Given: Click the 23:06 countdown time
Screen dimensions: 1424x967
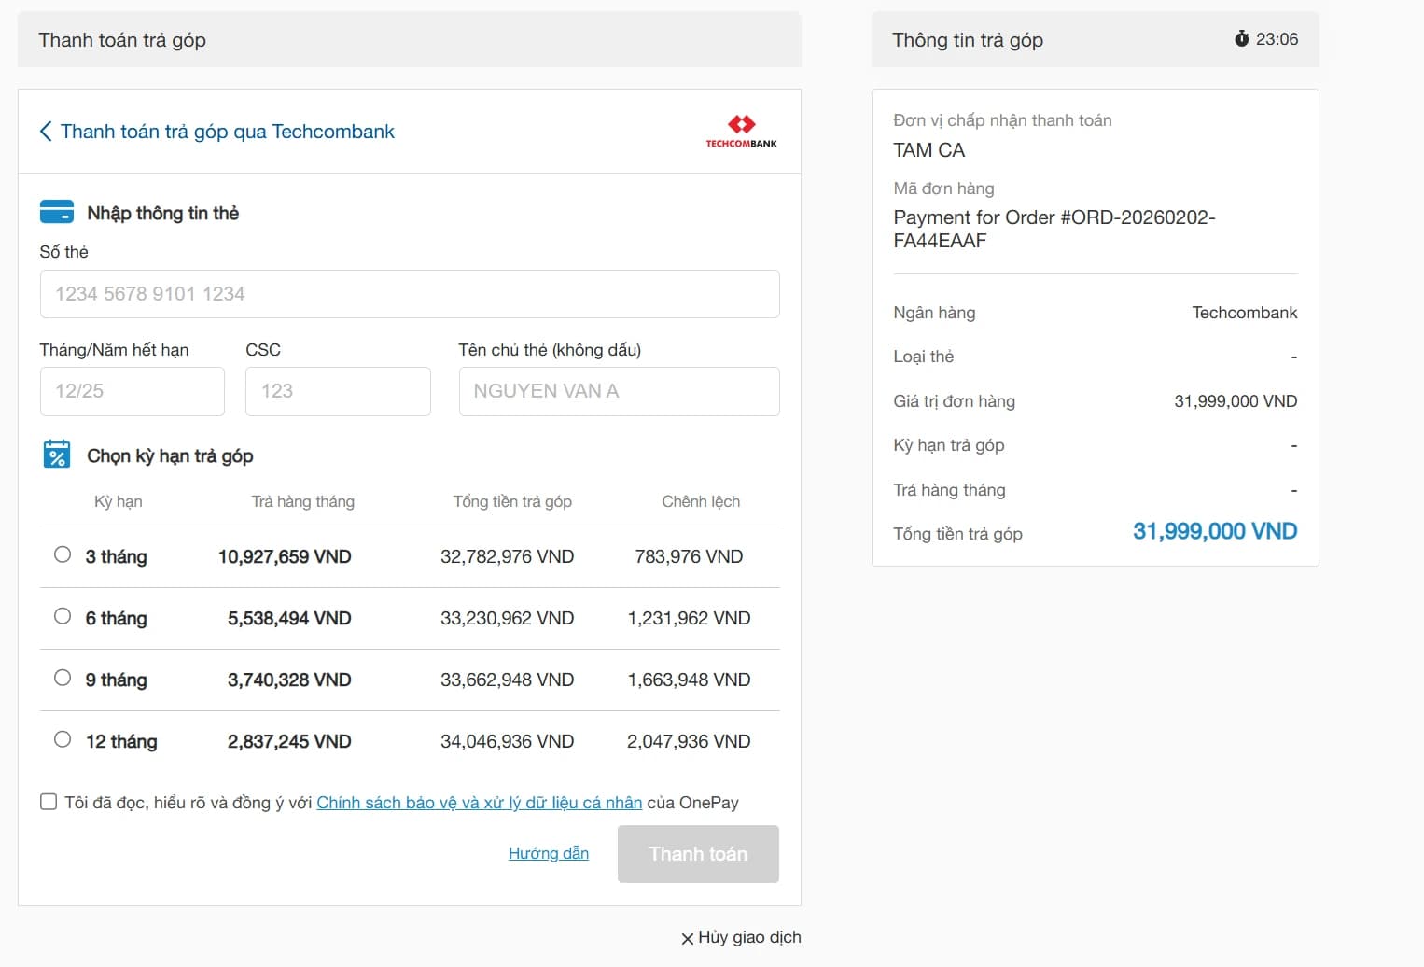Looking at the screenshot, I should pos(1277,39).
